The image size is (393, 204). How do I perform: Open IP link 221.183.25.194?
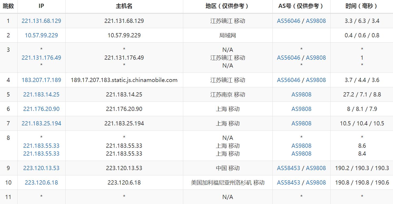point(41,123)
